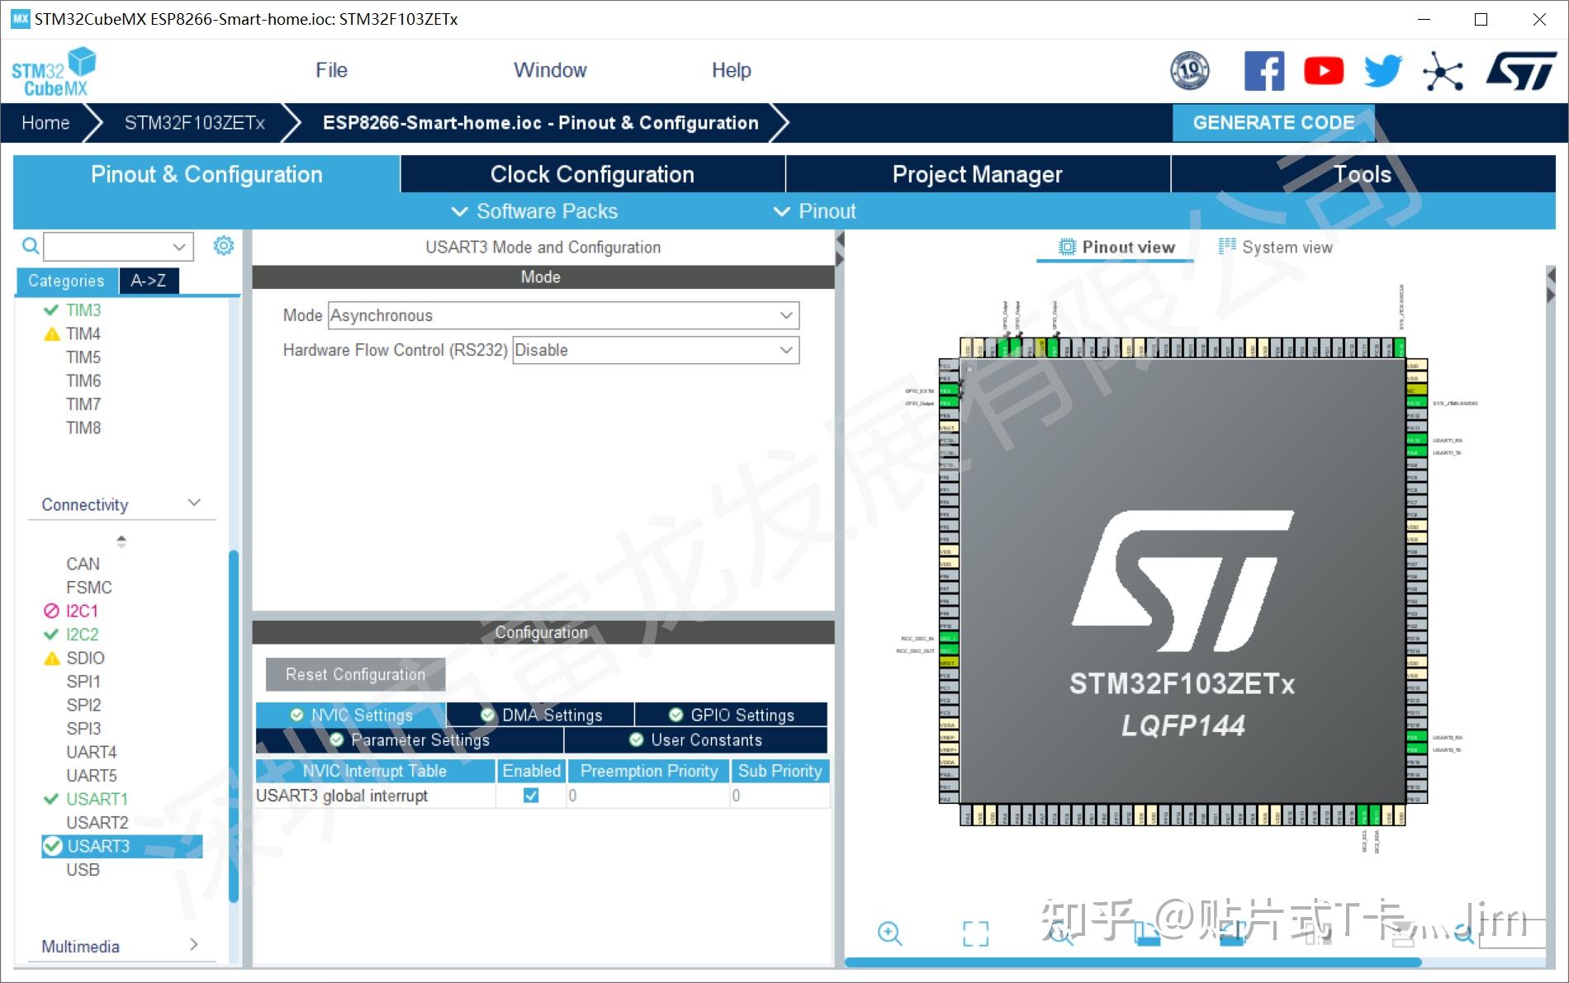The image size is (1569, 983).
Task: Click the TIM4 warning triangle icon
Action: tap(51, 333)
